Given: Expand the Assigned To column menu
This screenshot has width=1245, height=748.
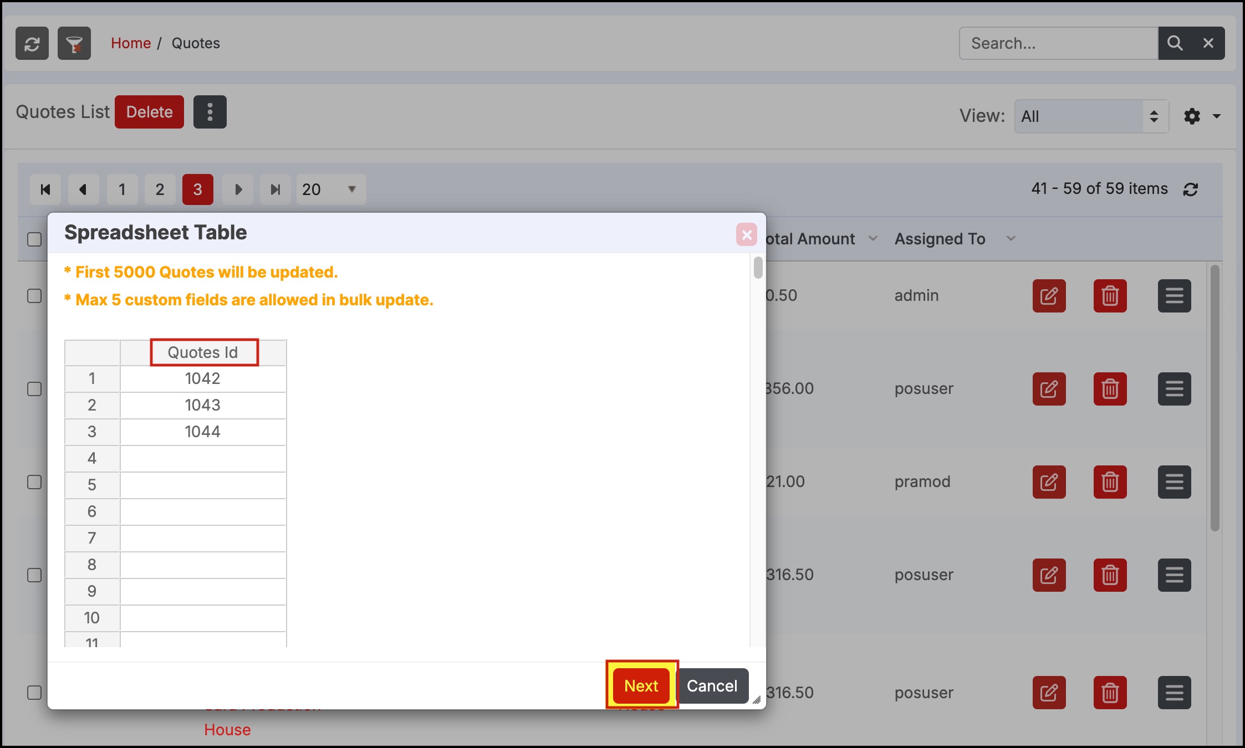Looking at the screenshot, I should pyautogui.click(x=1011, y=239).
